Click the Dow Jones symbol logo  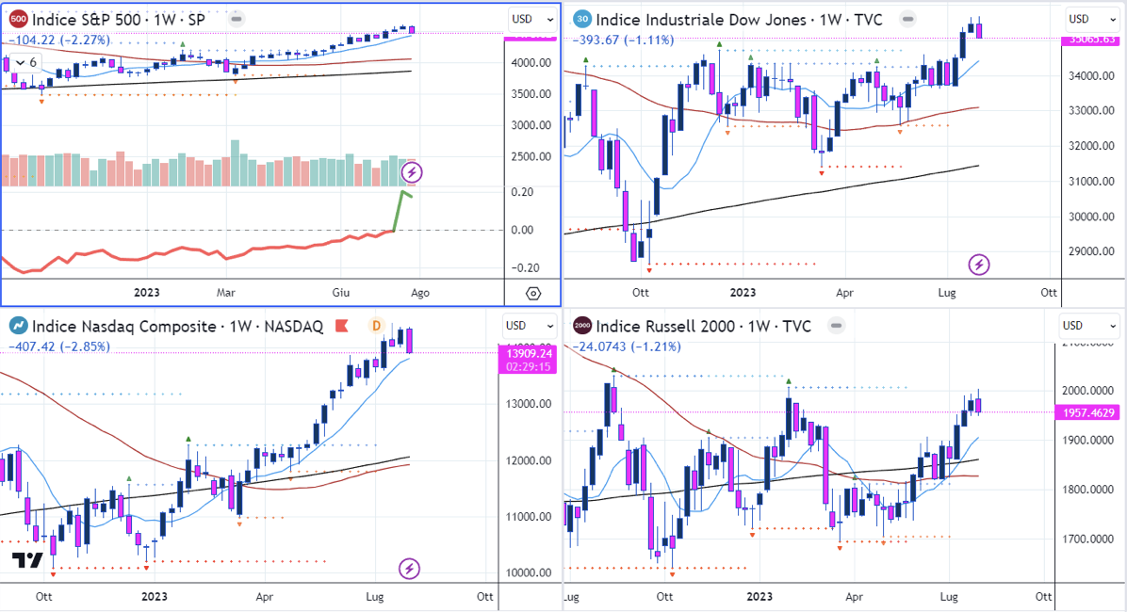[582, 19]
